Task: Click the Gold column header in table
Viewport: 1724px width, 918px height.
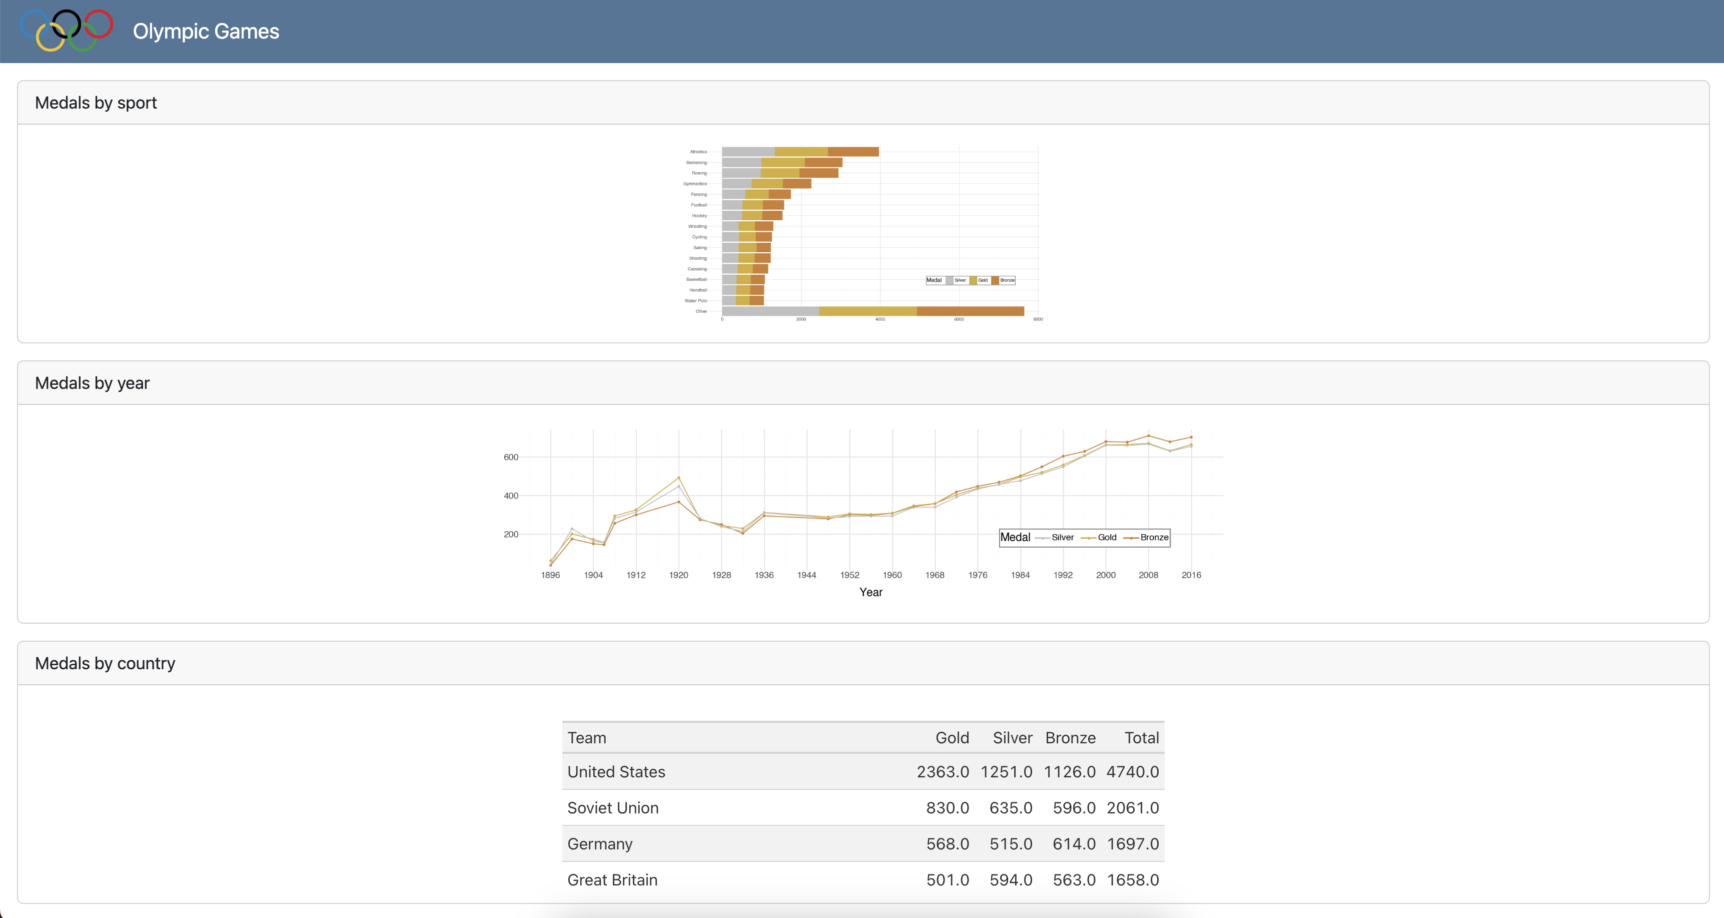Action: tap(952, 738)
